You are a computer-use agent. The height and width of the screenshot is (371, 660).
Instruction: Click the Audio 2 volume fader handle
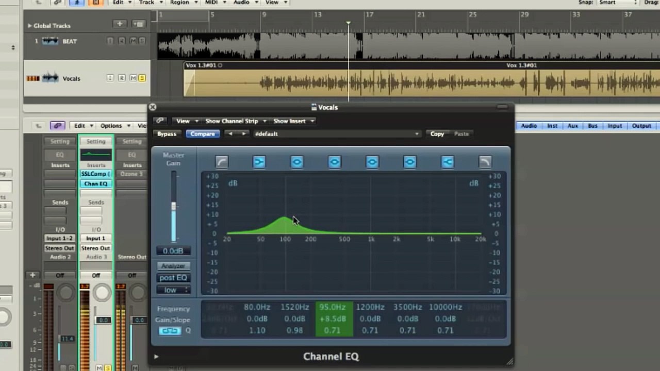pos(67,339)
